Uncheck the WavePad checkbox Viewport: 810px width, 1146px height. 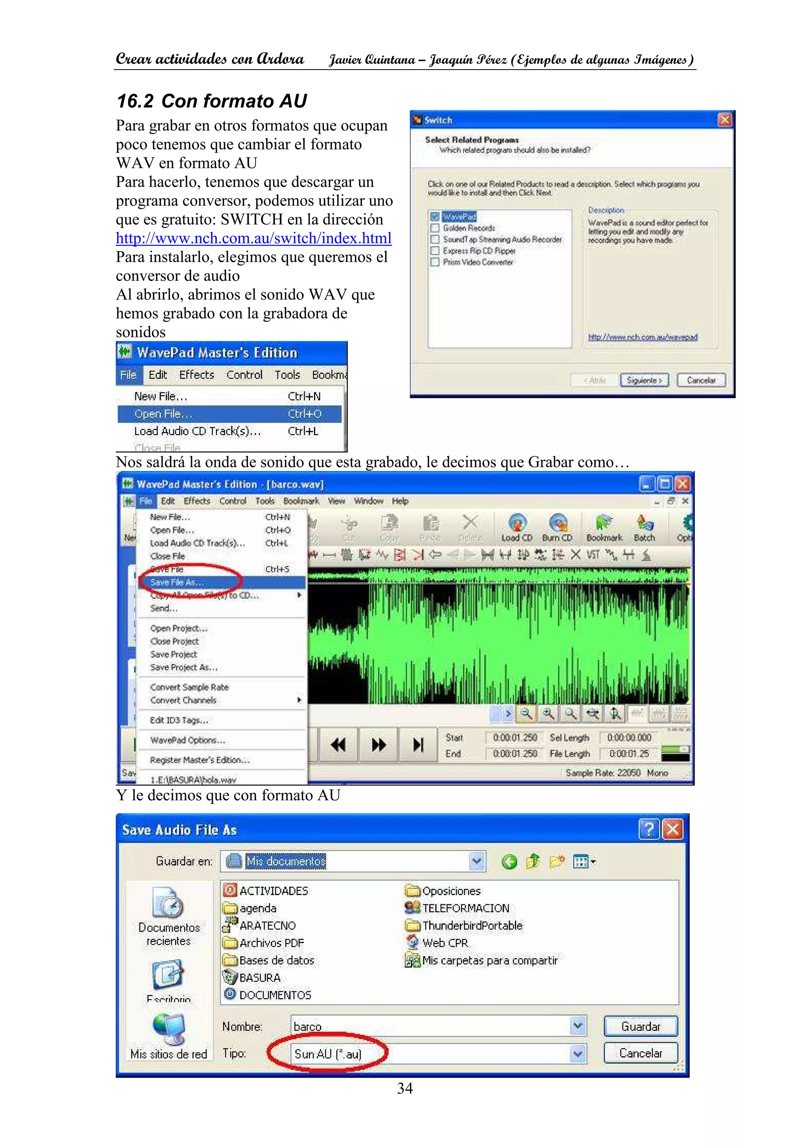[x=435, y=217]
